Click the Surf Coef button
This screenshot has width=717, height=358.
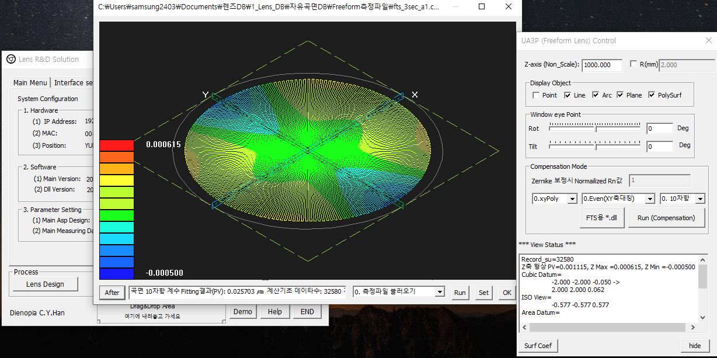coord(538,346)
